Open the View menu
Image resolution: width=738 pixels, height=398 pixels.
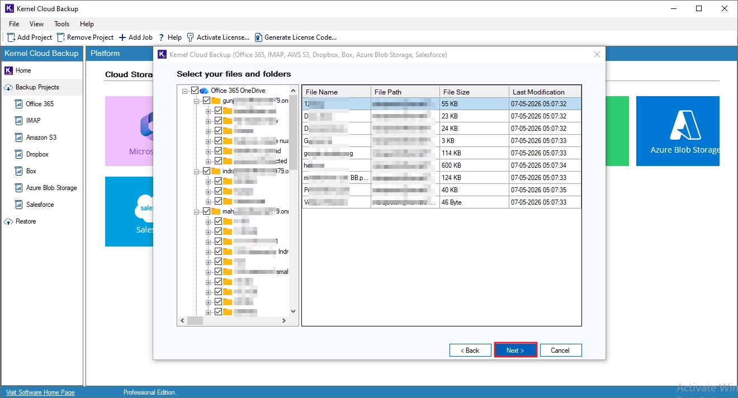tap(37, 24)
